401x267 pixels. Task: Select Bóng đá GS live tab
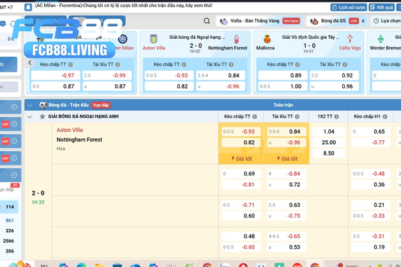337,21
